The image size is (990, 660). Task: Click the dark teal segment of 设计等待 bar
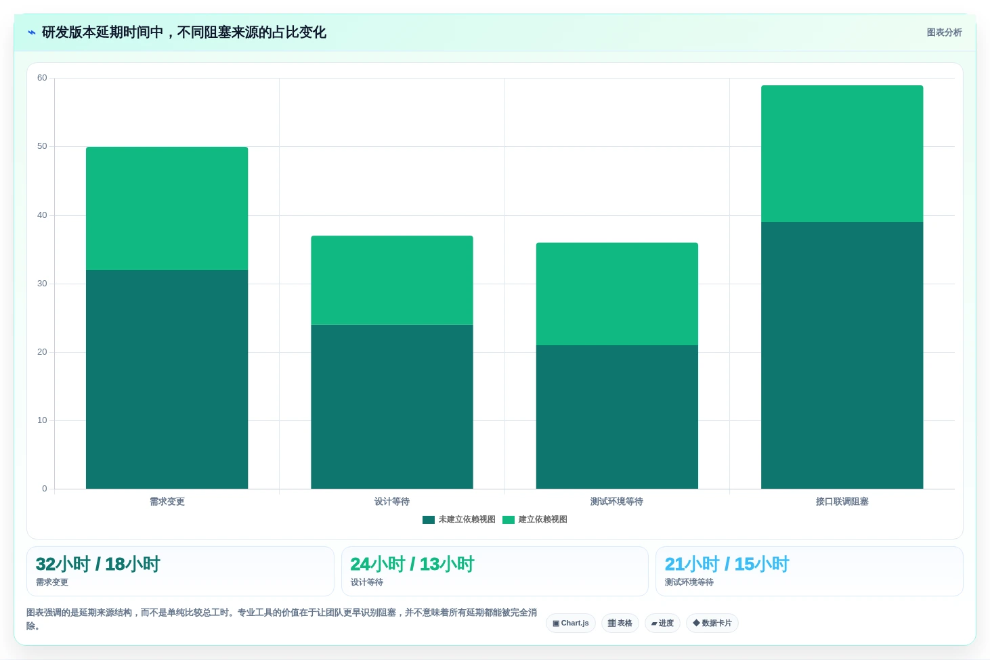tap(392, 407)
